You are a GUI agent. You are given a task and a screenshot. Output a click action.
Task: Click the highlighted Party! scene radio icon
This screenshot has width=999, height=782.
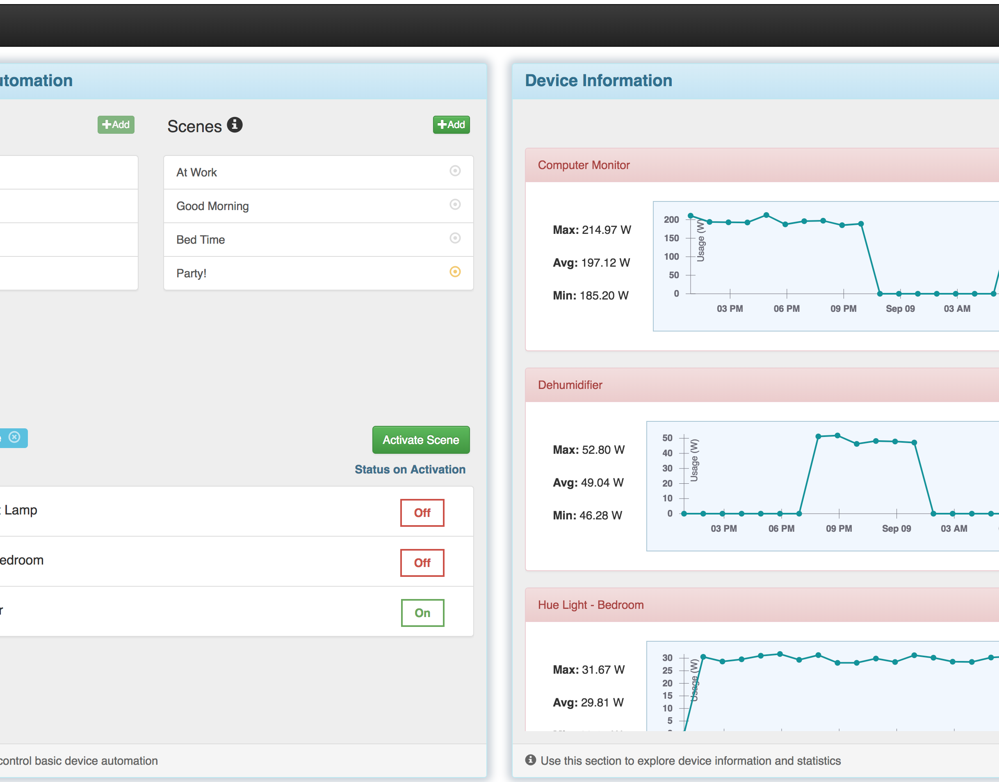(455, 272)
